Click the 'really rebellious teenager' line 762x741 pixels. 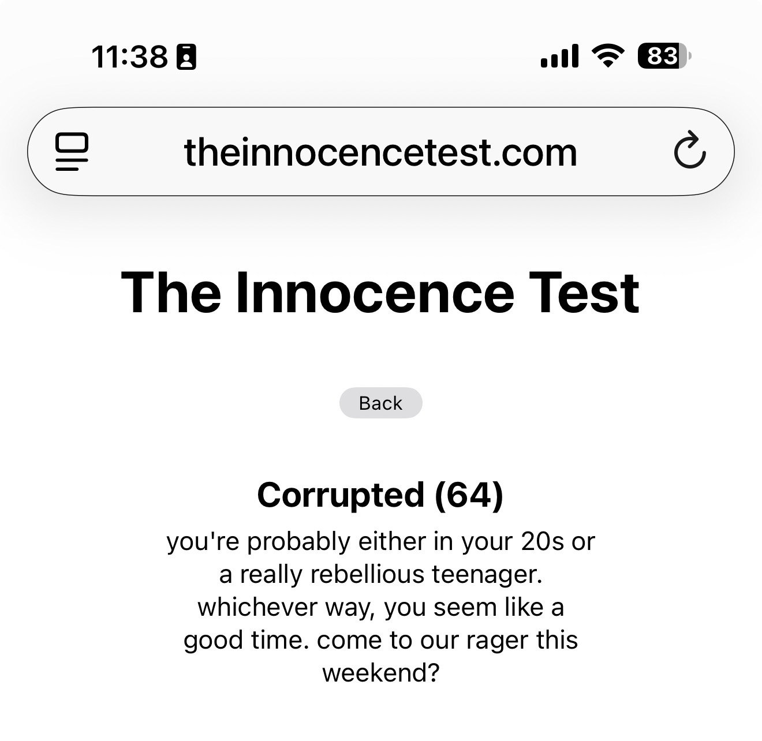coord(380,574)
